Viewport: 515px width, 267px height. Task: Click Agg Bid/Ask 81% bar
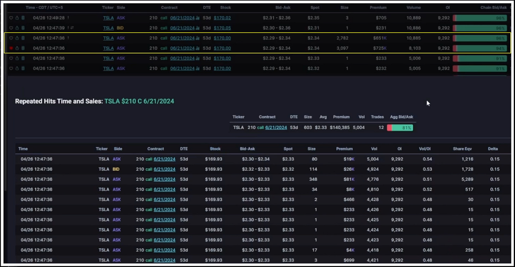click(x=400, y=128)
